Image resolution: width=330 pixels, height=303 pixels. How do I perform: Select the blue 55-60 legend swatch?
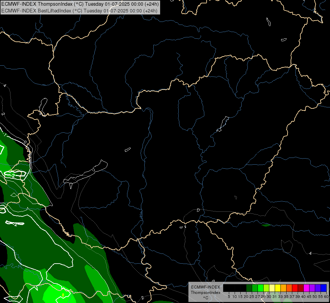324,288
